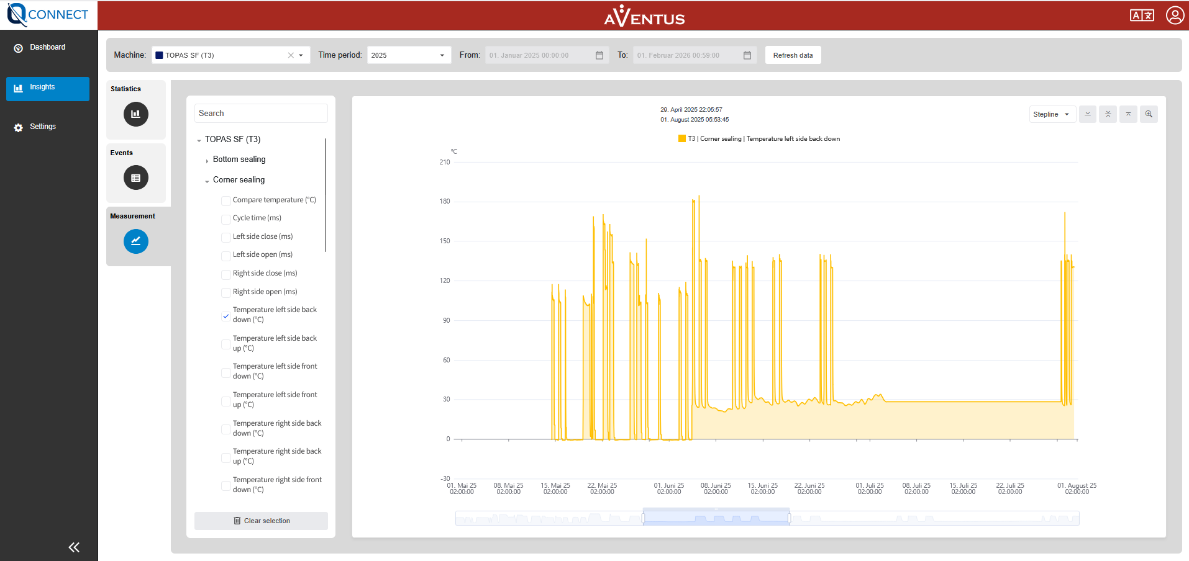Open the Events list icon
The width and height of the screenshot is (1189, 561).
(x=135, y=178)
